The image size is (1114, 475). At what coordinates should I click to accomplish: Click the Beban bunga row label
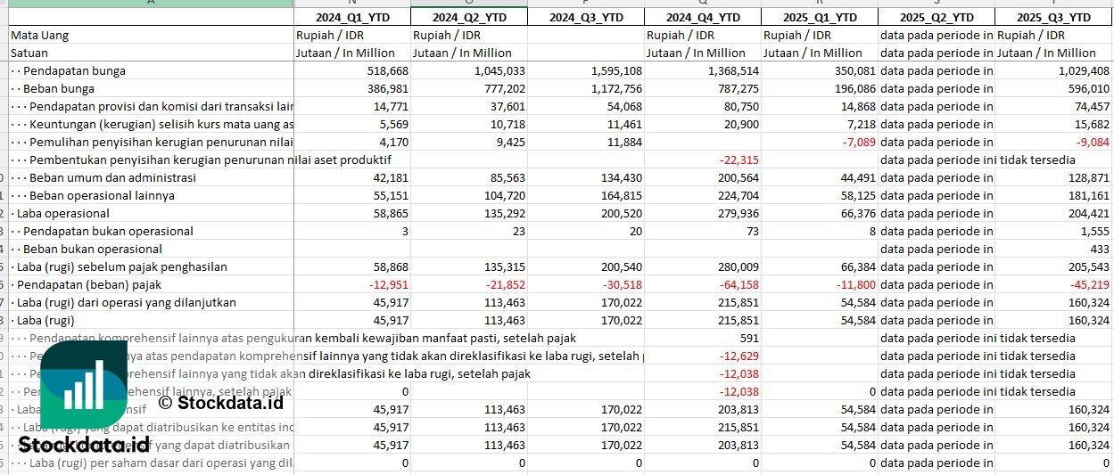(59, 88)
